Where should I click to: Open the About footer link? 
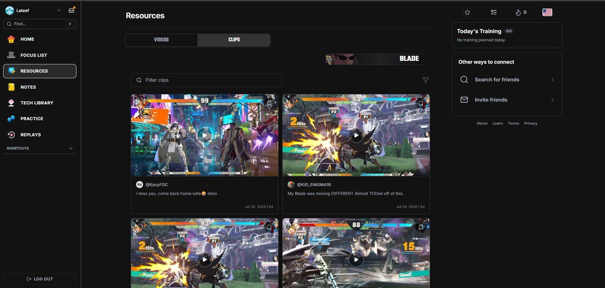[x=482, y=123]
